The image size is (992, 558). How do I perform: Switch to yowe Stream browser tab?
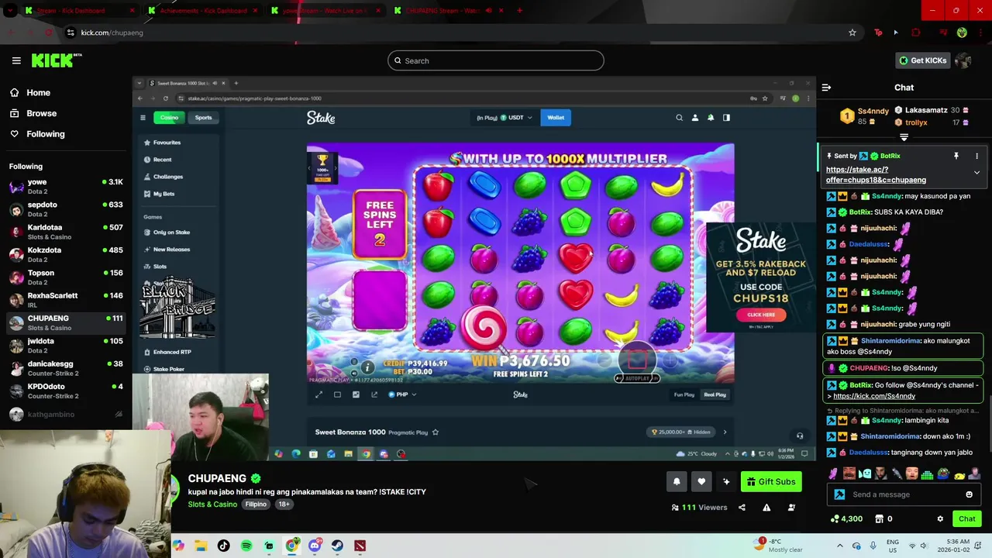pos(324,11)
